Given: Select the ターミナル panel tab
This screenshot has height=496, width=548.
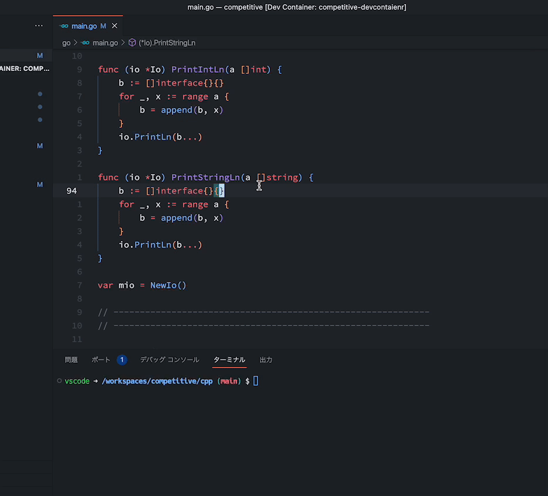Looking at the screenshot, I should pyautogui.click(x=229, y=359).
